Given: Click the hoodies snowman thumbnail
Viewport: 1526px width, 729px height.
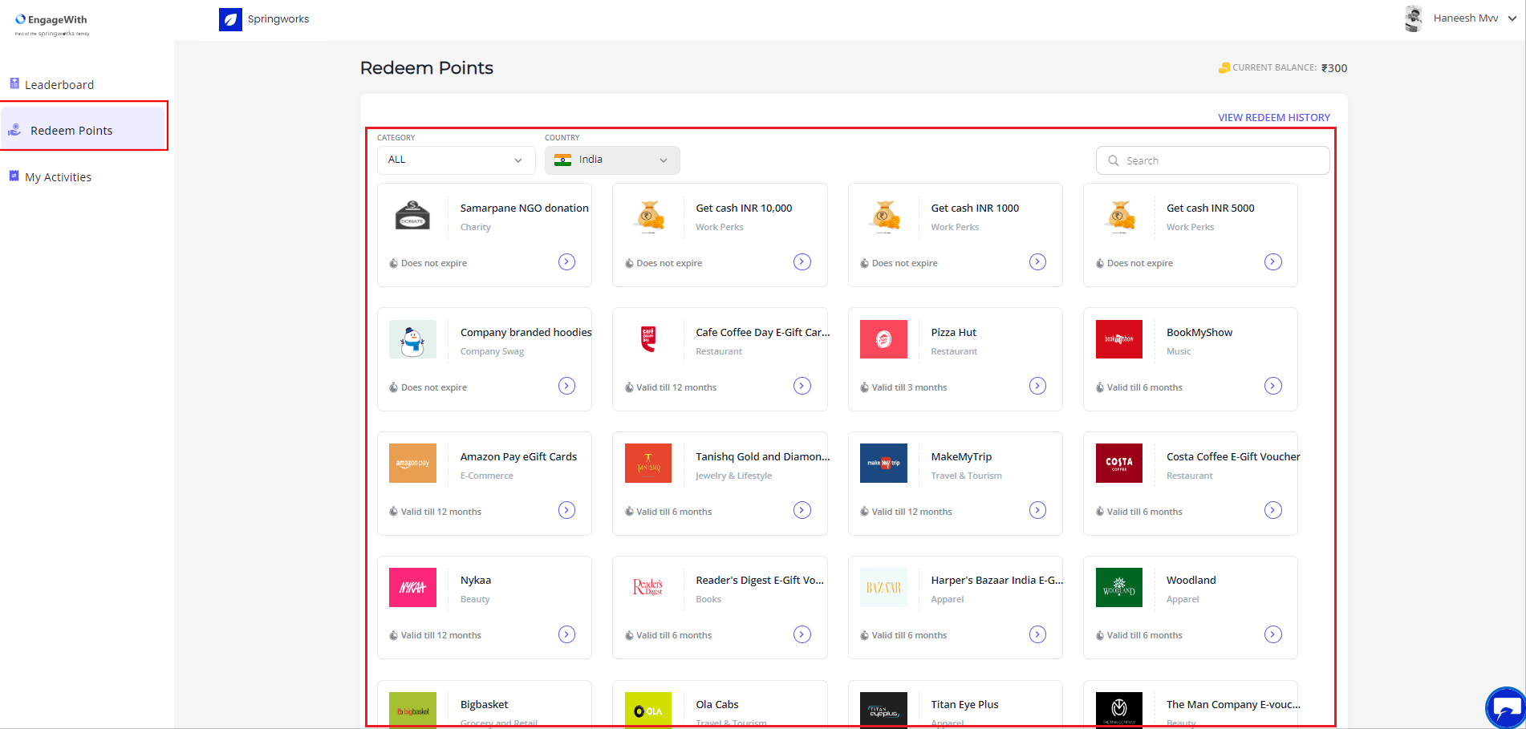Looking at the screenshot, I should point(412,339).
